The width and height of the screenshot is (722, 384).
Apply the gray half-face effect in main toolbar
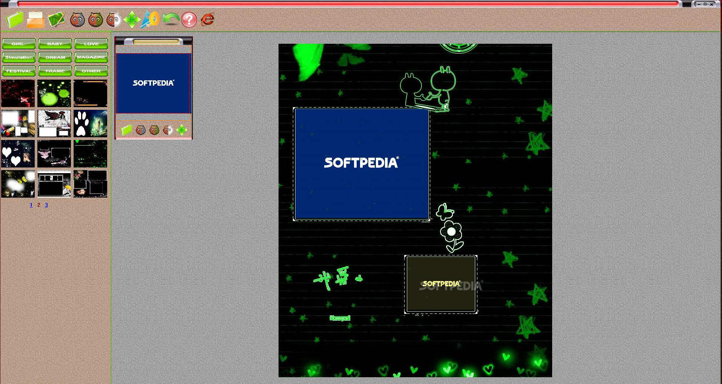coord(77,20)
